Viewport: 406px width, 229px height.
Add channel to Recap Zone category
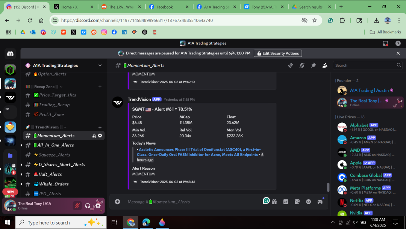click(x=100, y=87)
